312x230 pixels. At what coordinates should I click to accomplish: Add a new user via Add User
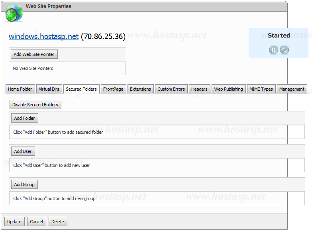(x=23, y=151)
